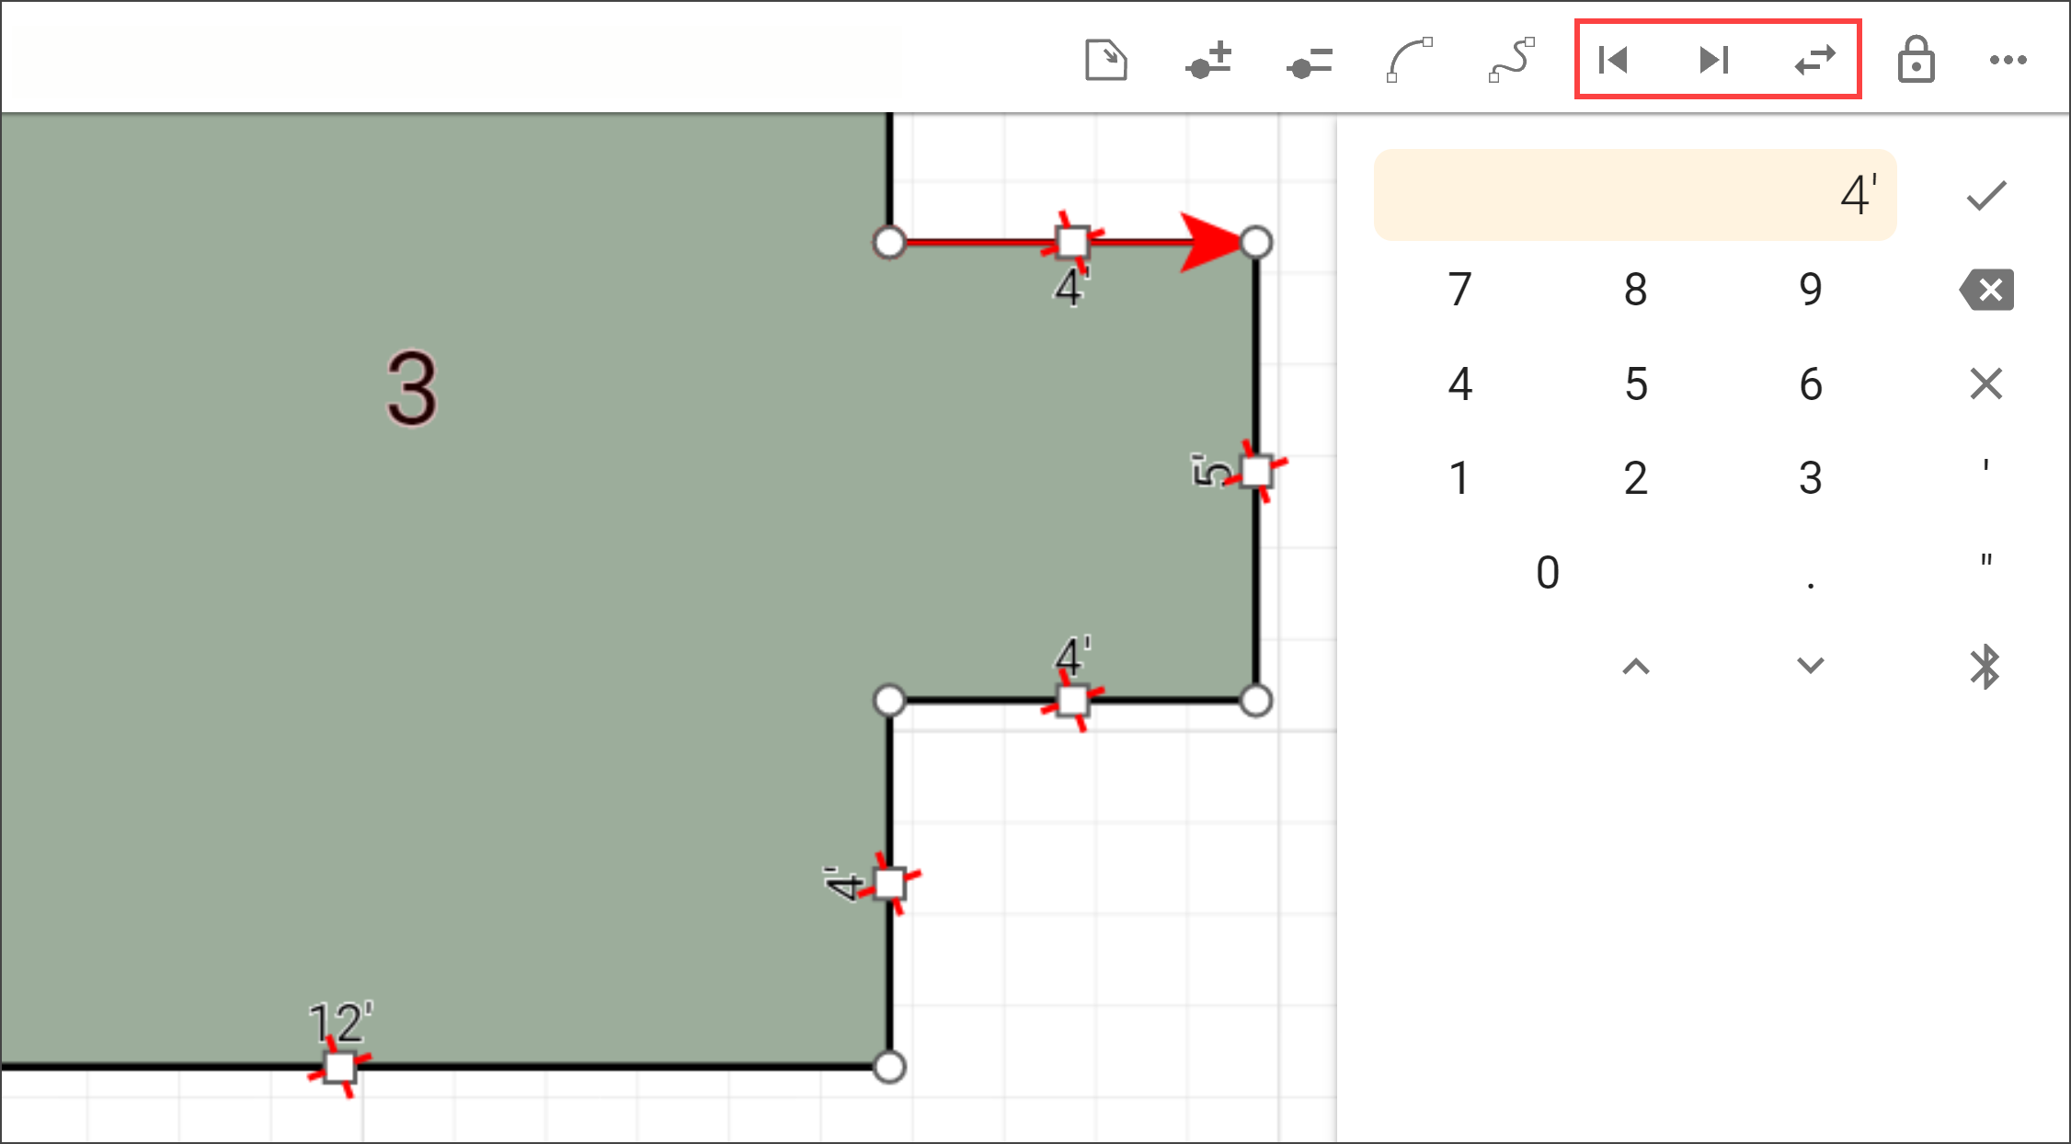This screenshot has height=1144, width=2071.
Task: Click the remove point icon in toolbar
Action: pos(1310,62)
